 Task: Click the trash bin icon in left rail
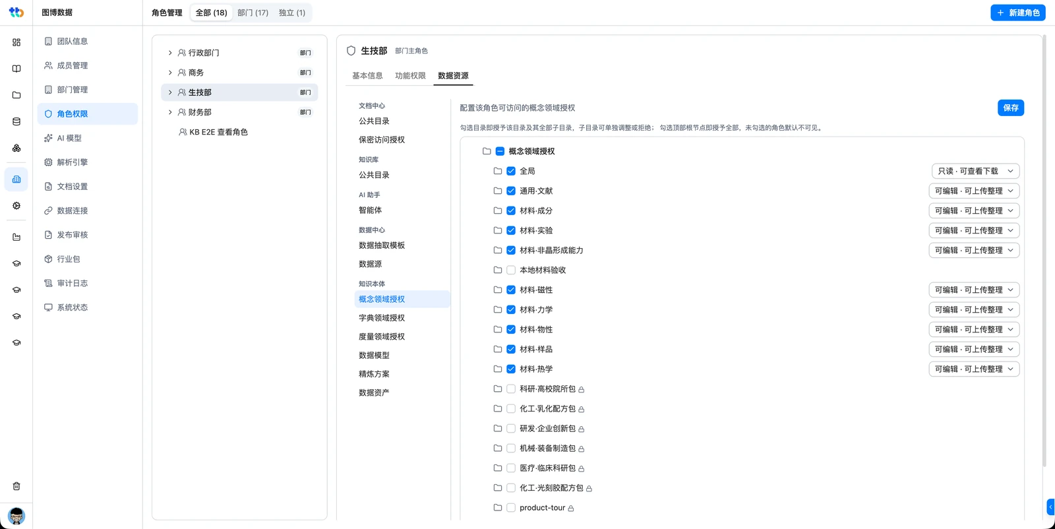(x=16, y=486)
